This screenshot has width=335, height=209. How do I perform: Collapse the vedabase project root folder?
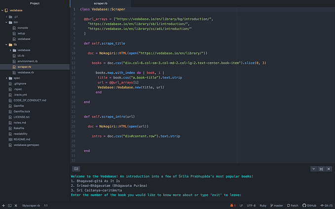[2, 10]
